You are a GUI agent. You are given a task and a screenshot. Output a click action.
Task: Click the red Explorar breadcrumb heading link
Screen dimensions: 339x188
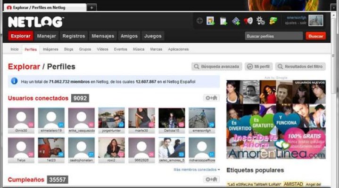[24, 67]
